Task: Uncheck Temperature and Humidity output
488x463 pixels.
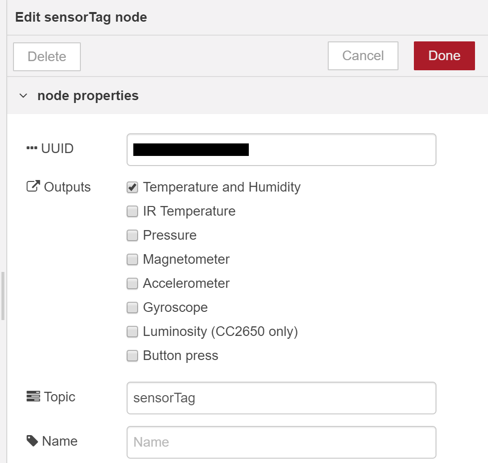Action: (x=132, y=187)
